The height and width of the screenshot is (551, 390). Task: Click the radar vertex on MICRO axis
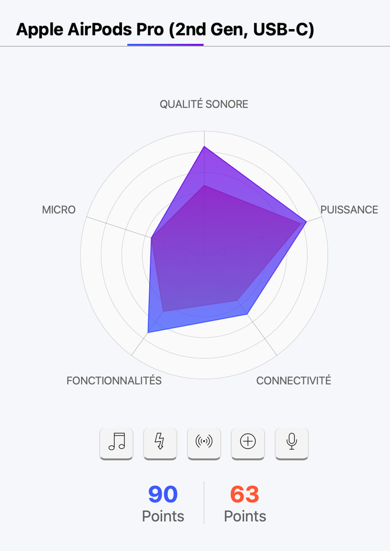coord(151,238)
